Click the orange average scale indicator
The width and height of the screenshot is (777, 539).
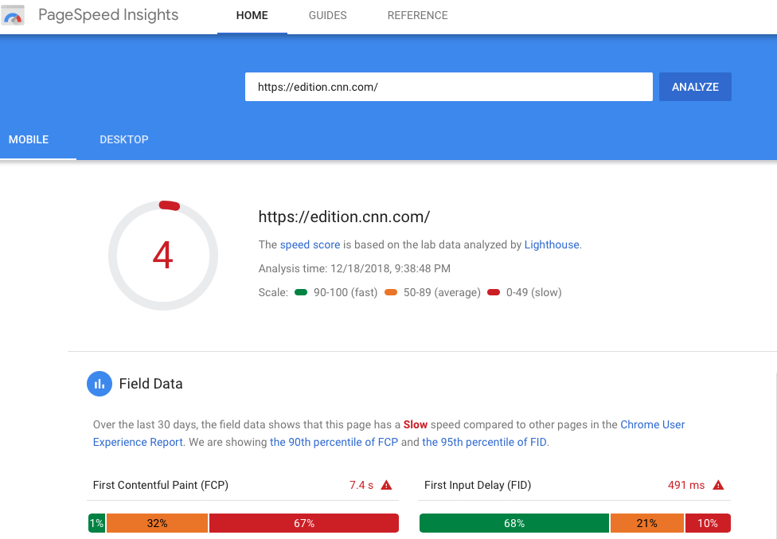(391, 292)
